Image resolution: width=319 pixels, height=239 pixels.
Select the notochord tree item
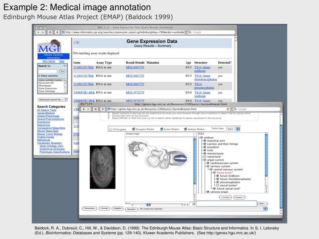tap(214, 157)
